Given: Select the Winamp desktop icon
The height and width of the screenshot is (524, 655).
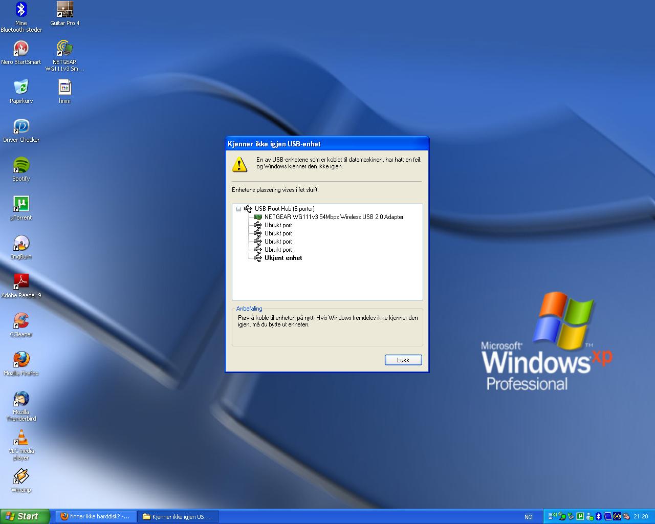Looking at the screenshot, I should (x=21, y=481).
